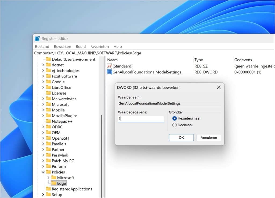Click the GenAILocalFoundationalModelSettings DWORD icon
The height and width of the screenshot is (198, 275).
[x=110, y=72]
